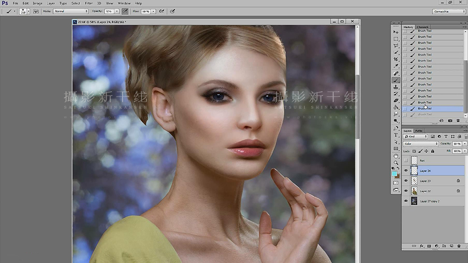The width and height of the screenshot is (468, 263).
Task: Delete layer using trash icon in Layers panel
Action: click(x=459, y=246)
